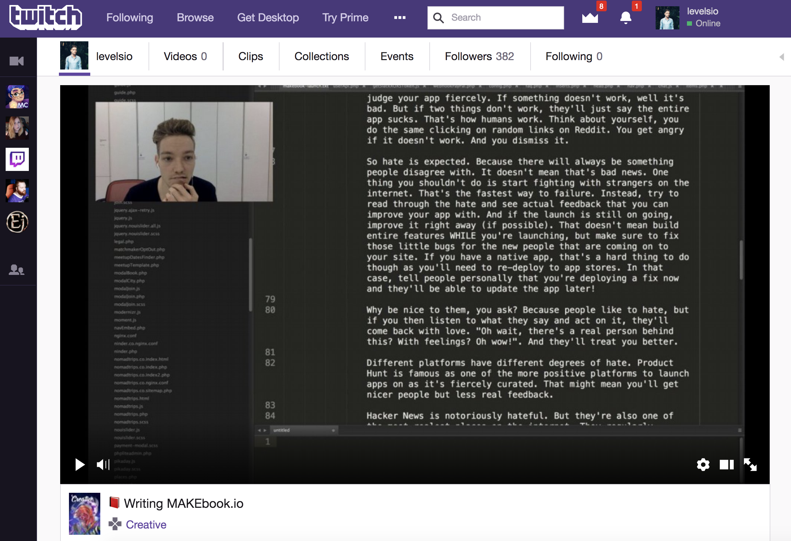This screenshot has width=791, height=541.
Task: Toggle theater mode in the player
Action: 726,465
